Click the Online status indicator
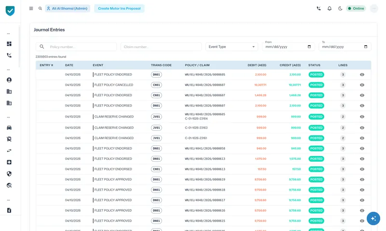This screenshot has height=231, width=386. pos(356,8)
